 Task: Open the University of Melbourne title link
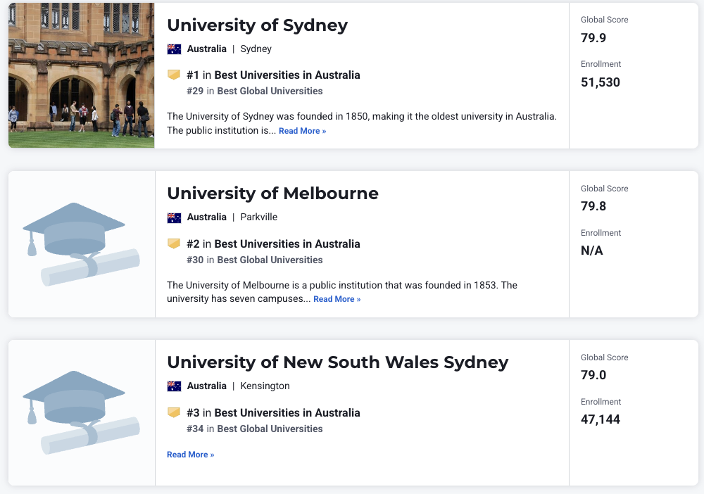(272, 194)
